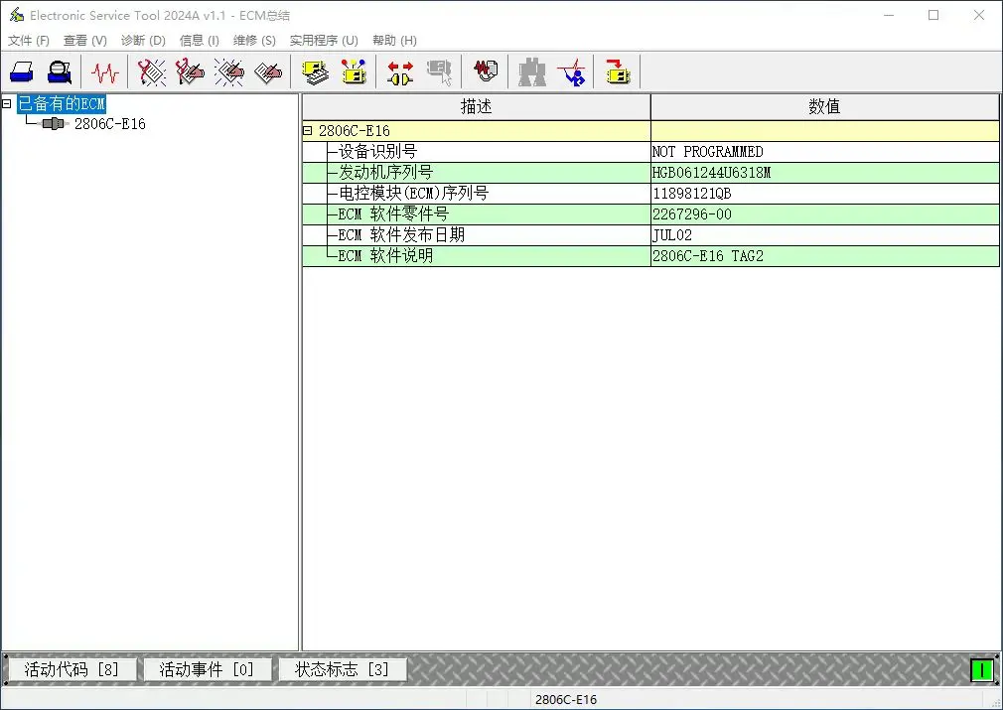Open the 查看 (V) menu
The width and height of the screenshot is (1003, 710).
click(85, 41)
